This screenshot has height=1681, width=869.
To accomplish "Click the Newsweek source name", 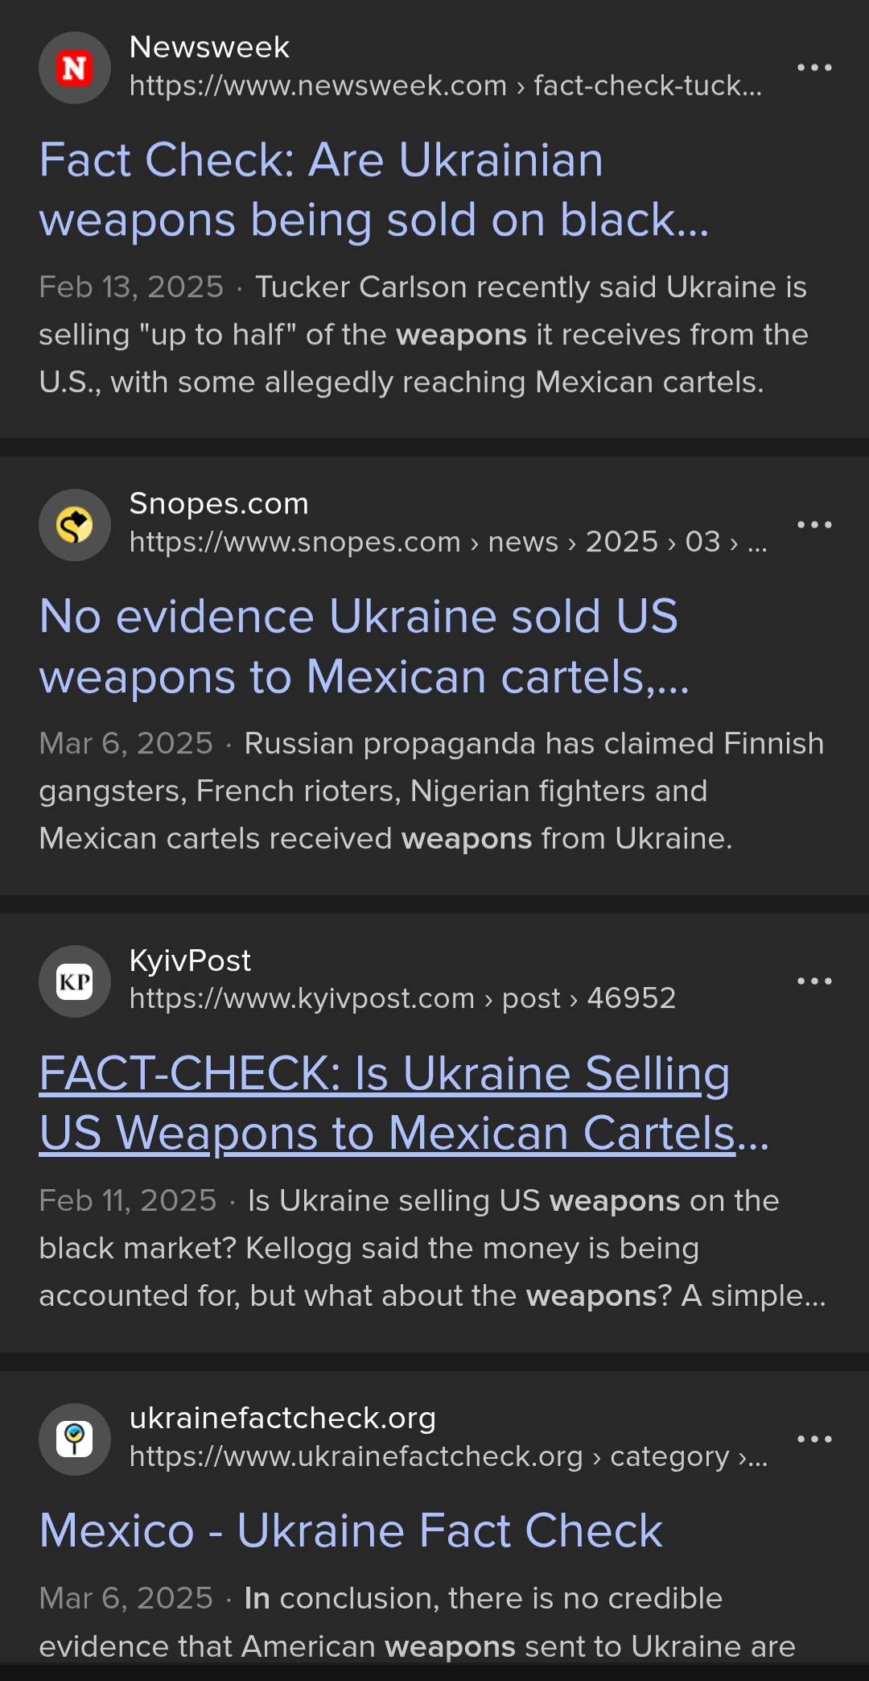I will pos(209,47).
